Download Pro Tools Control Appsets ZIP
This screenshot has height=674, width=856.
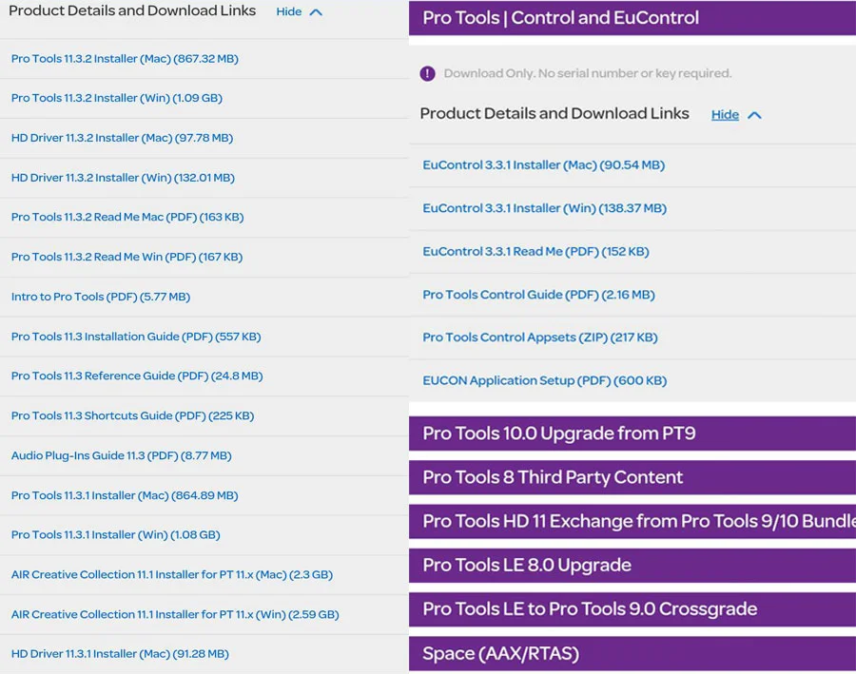click(540, 337)
